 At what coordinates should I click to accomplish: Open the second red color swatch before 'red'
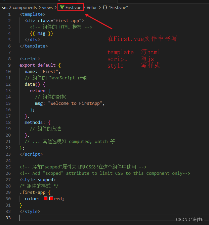tap(51, 199)
